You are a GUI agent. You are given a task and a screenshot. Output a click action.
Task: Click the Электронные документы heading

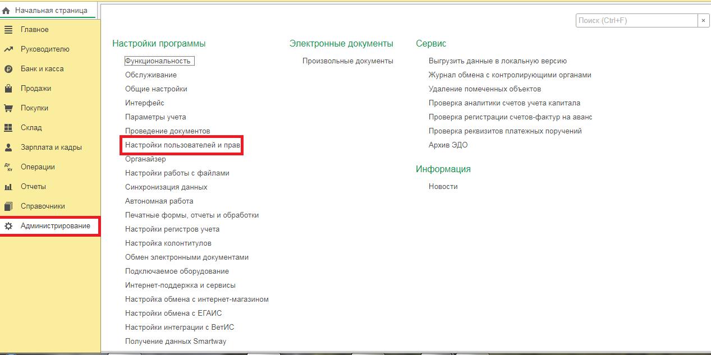pyautogui.click(x=341, y=44)
